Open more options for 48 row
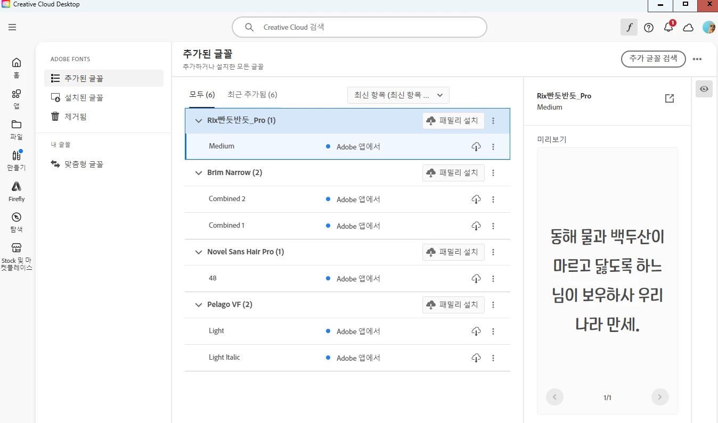This screenshot has width=718, height=423. [x=493, y=278]
